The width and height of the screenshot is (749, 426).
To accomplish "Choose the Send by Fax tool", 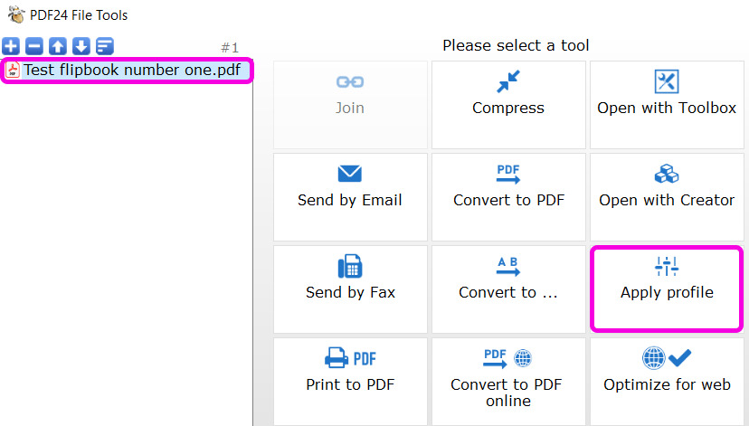I will coord(350,289).
